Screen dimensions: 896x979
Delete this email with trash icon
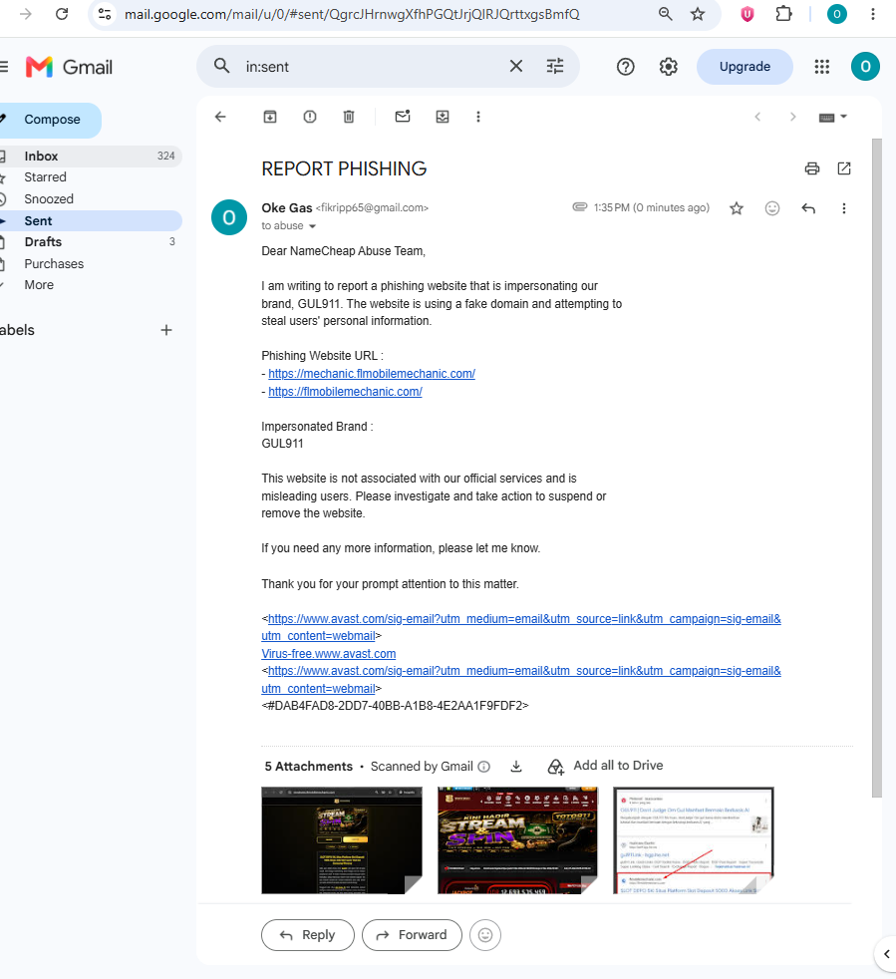coord(349,117)
